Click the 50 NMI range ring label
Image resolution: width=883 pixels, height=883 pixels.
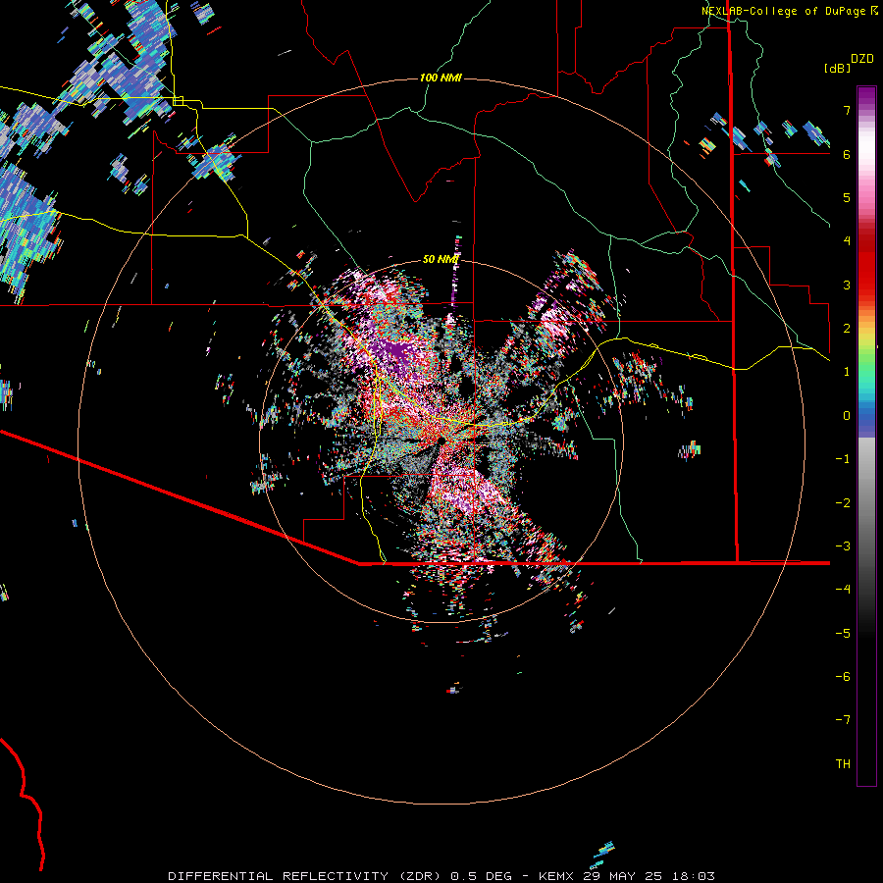pyautogui.click(x=441, y=259)
